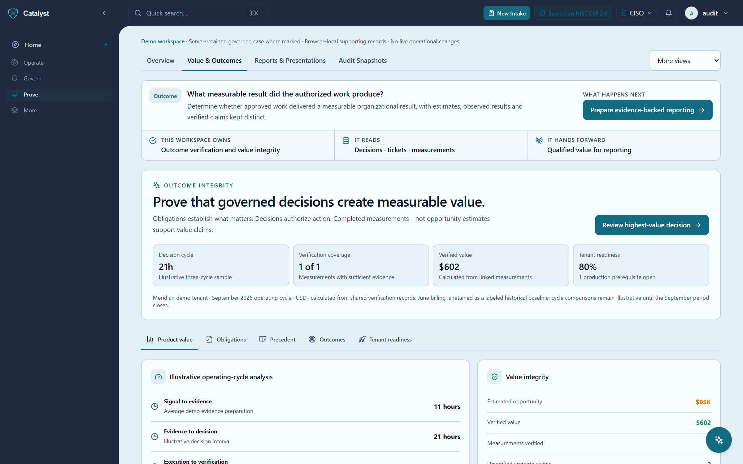This screenshot has width=743, height=464.
Task: Switch to Obligations sub-tab
Action: pyautogui.click(x=226, y=339)
